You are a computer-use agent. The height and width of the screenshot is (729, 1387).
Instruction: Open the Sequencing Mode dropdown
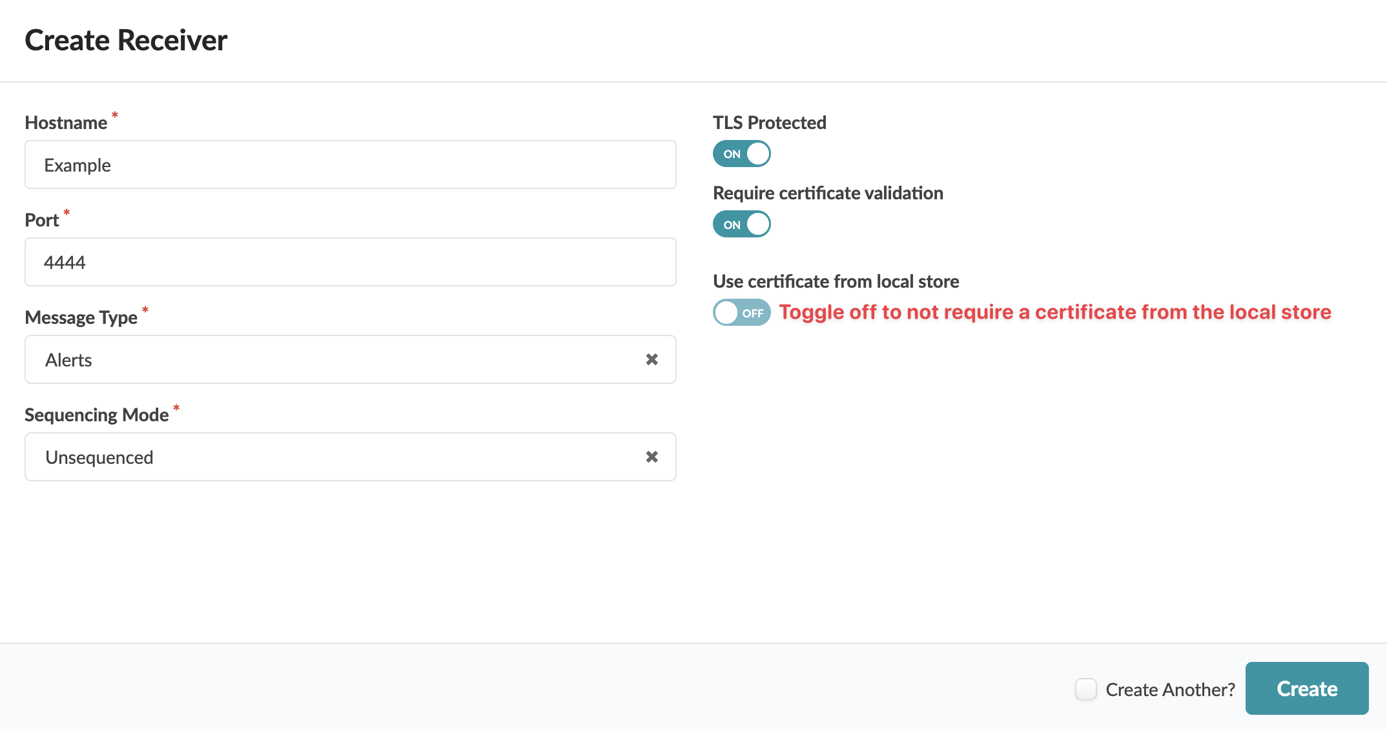tap(336, 457)
